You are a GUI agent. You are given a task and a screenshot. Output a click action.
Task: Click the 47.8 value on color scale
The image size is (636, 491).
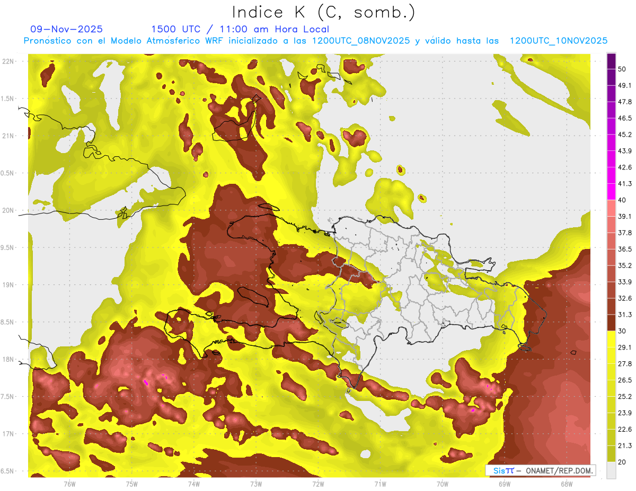tap(625, 102)
